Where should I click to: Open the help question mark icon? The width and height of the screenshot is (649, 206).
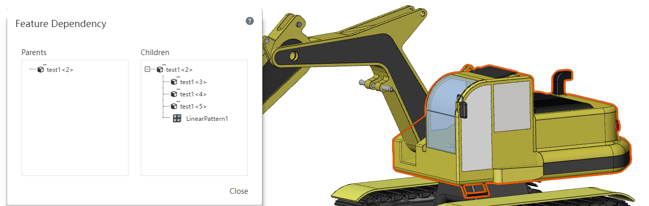tap(250, 21)
